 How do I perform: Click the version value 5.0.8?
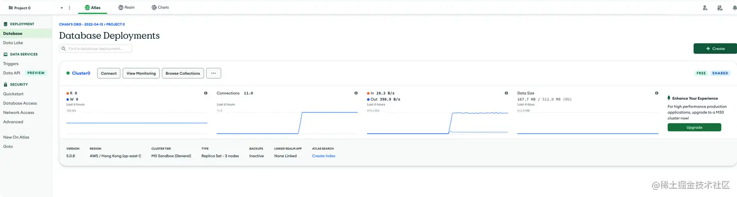pos(71,156)
